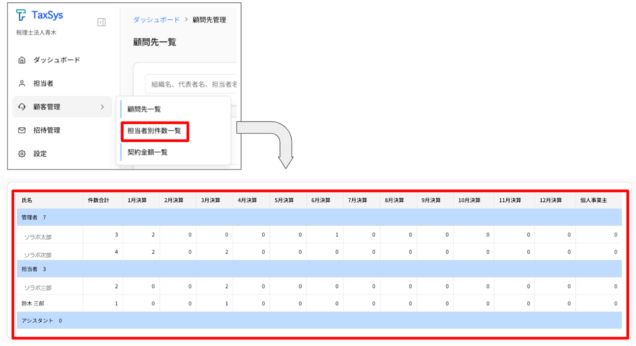636x346 pixels.
Task: Open 招待管理 in the sidebar
Action: [x=47, y=130]
